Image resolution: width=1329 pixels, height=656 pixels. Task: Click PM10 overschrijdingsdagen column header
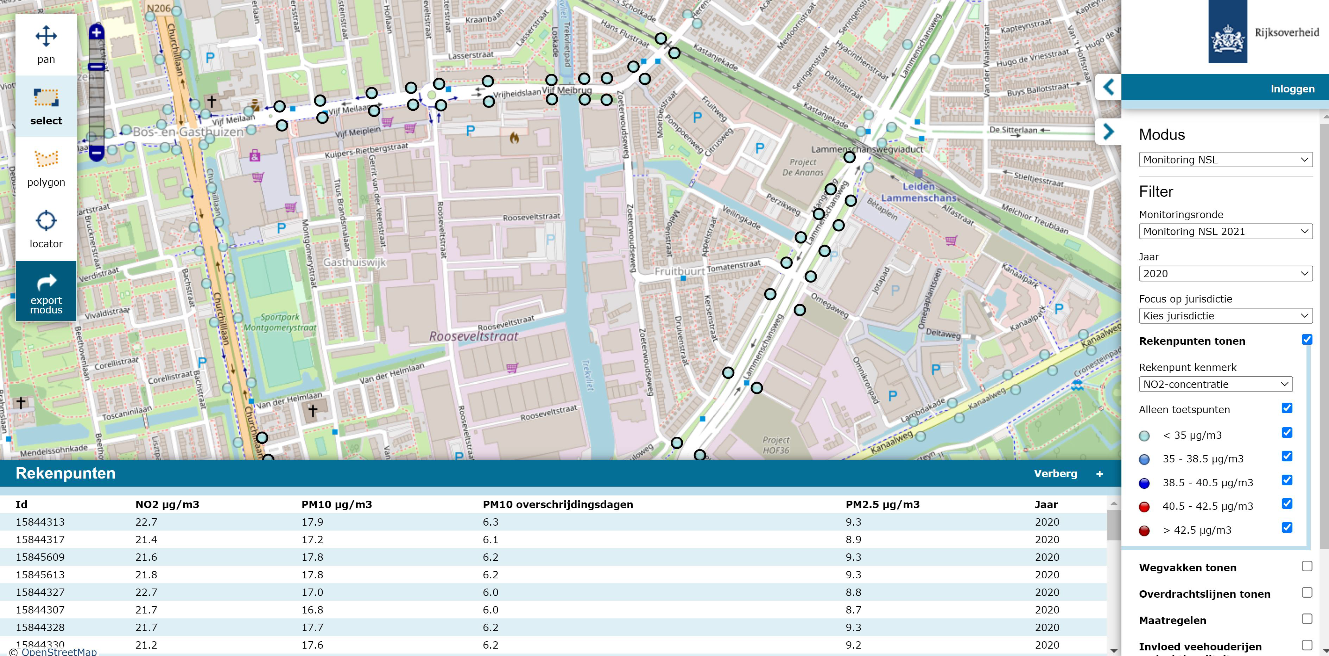click(x=558, y=505)
